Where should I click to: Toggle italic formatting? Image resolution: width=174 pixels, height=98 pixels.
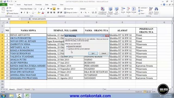[x=24, y=13]
